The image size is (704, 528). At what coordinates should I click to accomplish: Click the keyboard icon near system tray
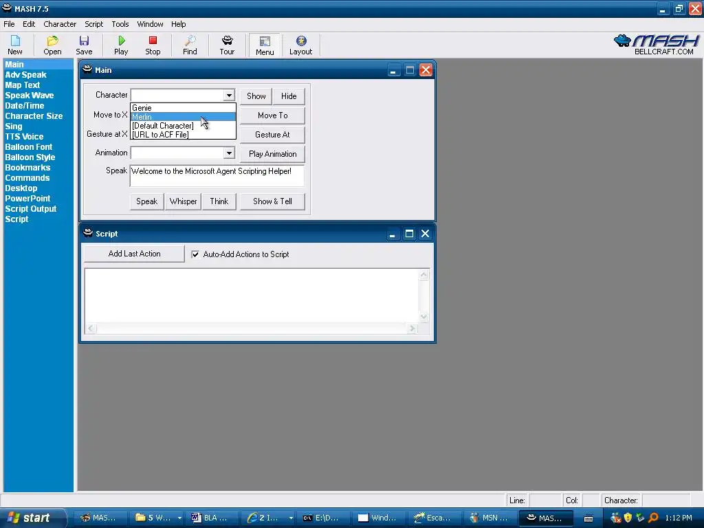[588, 518]
